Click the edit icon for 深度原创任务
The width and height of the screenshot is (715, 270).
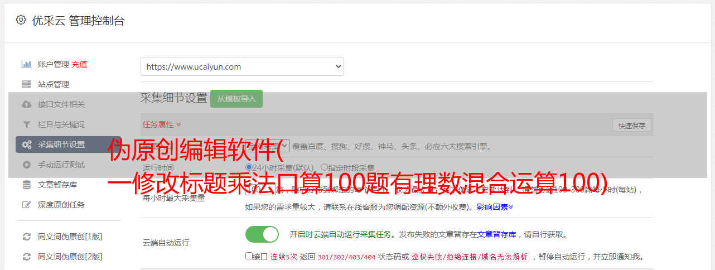click(x=26, y=205)
